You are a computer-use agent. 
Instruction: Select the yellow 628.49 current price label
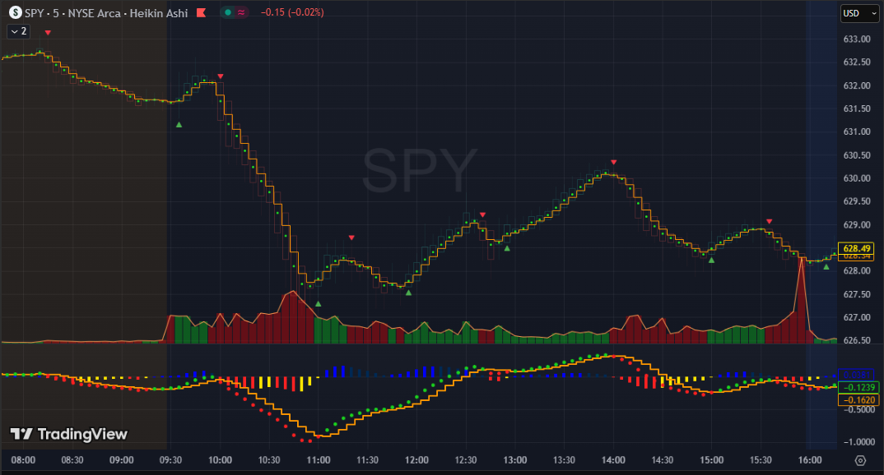[x=853, y=248]
